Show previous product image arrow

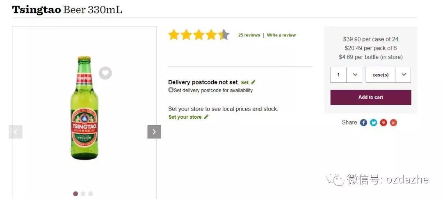tap(16, 132)
